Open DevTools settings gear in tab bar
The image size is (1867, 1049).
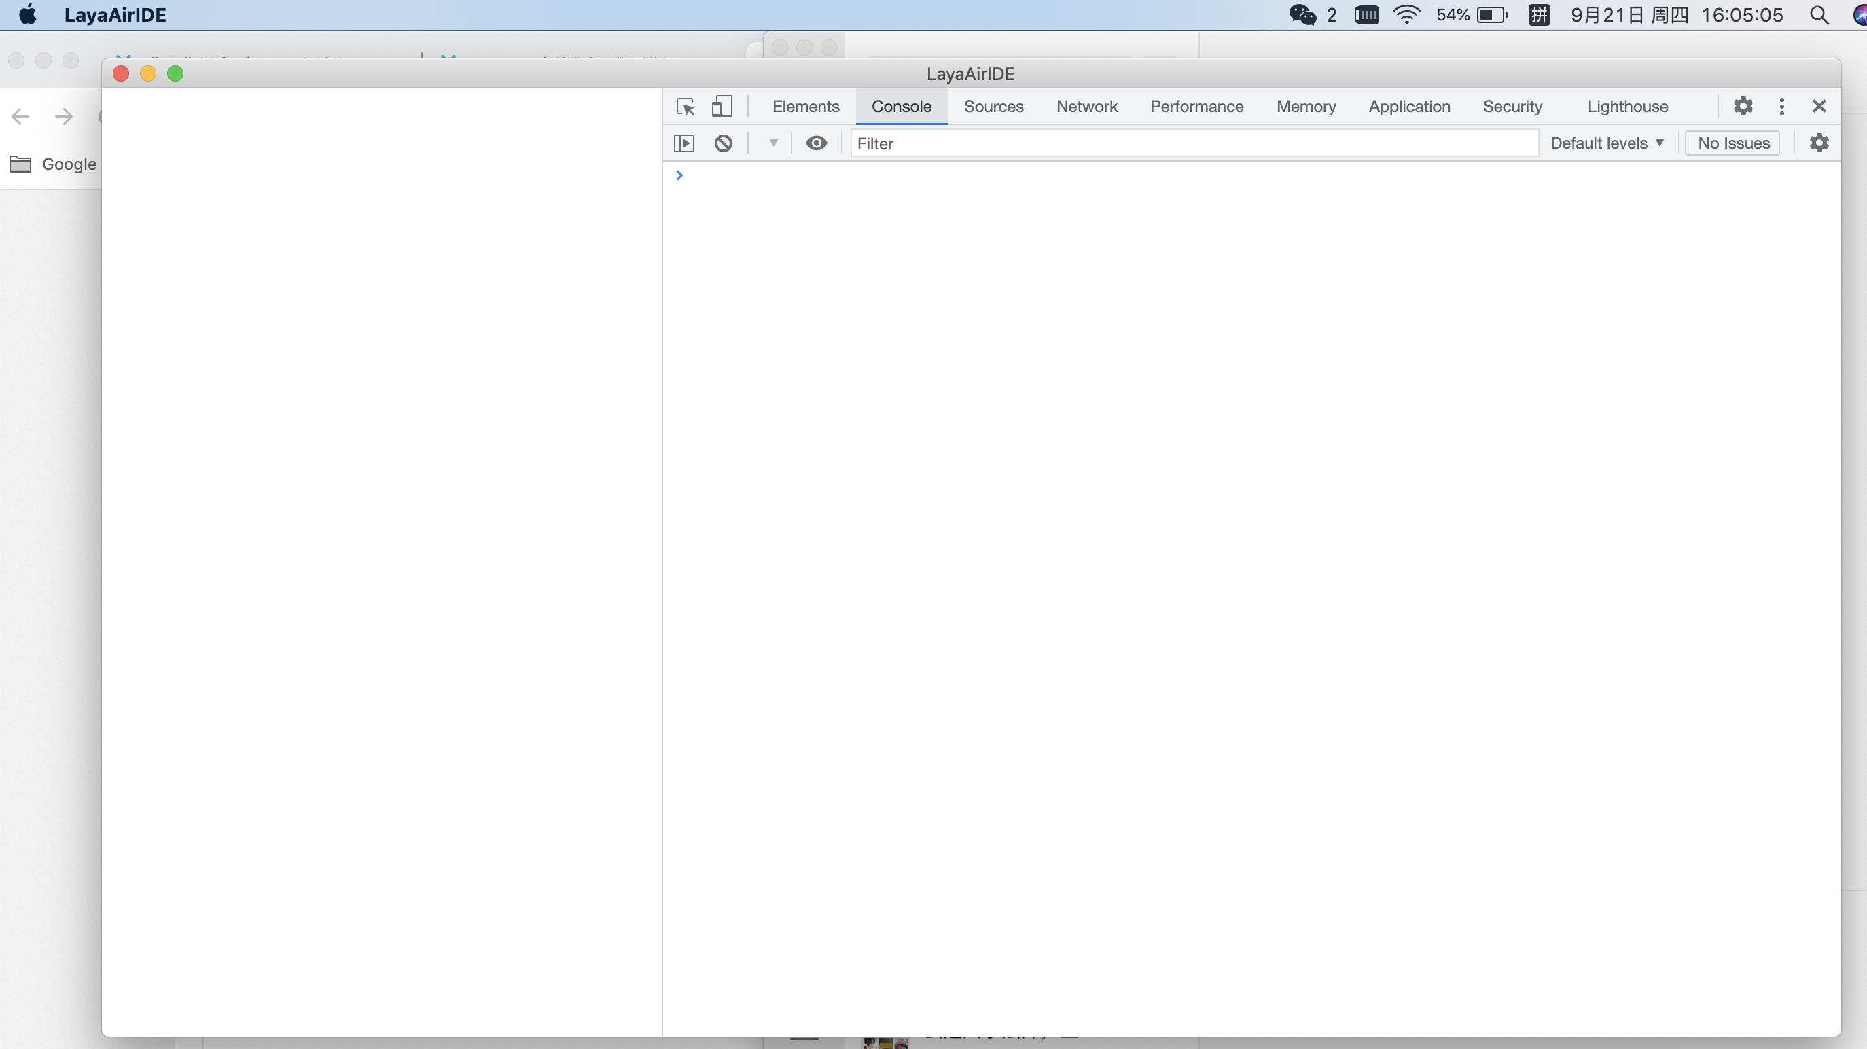coord(1743,107)
